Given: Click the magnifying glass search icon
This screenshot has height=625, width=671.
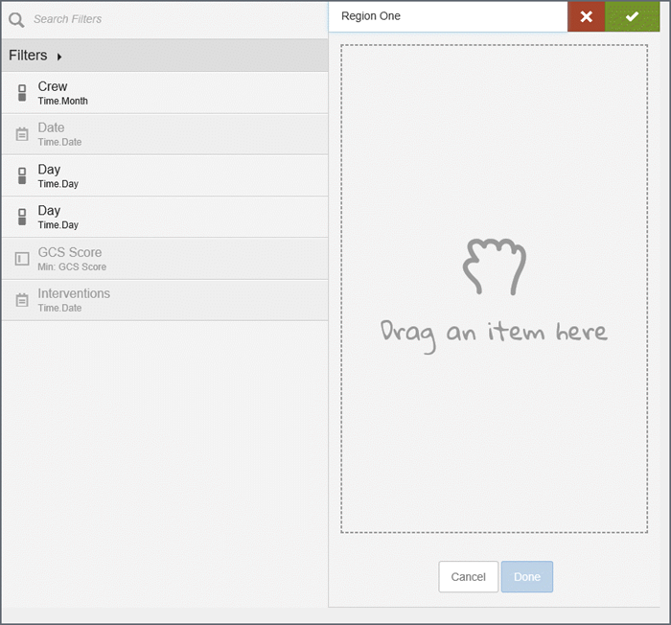Looking at the screenshot, I should [x=16, y=19].
